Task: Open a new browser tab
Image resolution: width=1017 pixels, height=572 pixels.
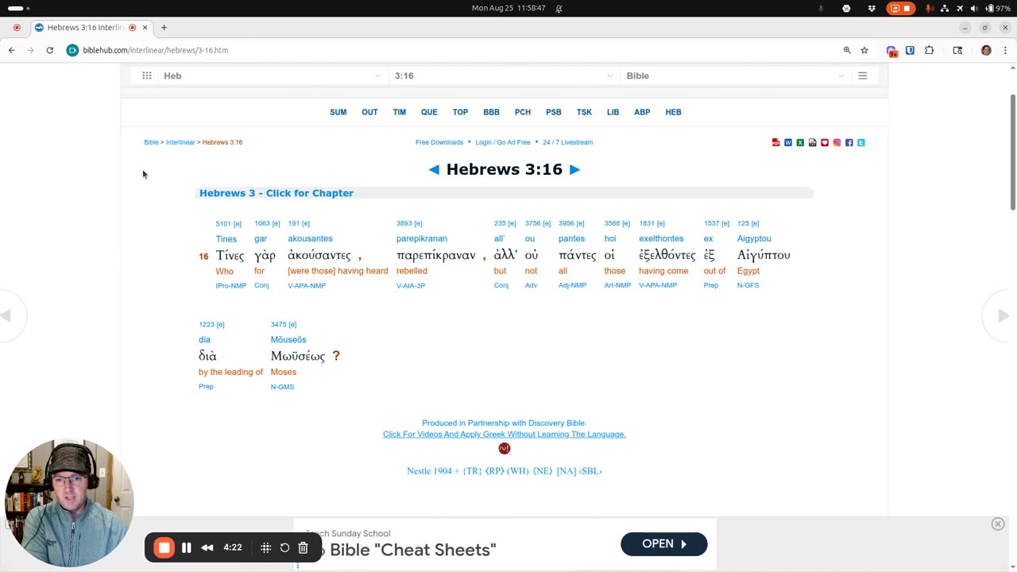Action: point(164,28)
